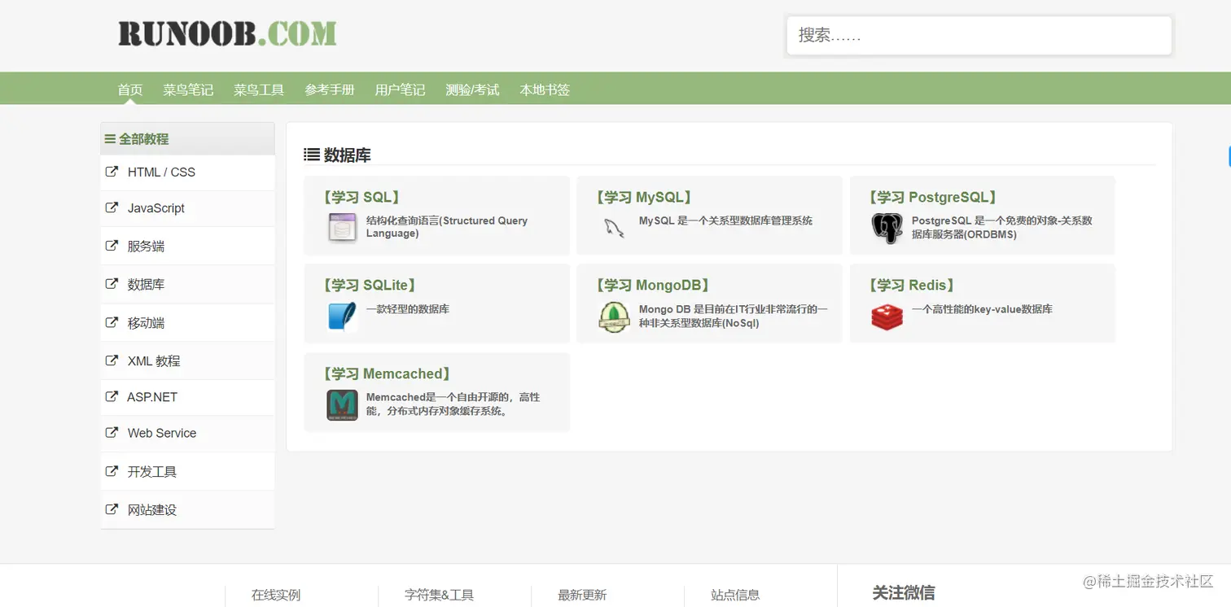Viewport: 1231px width, 607px height.
Task: Open the 用户笔记 navigation item
Action: (x=400, y=90)
